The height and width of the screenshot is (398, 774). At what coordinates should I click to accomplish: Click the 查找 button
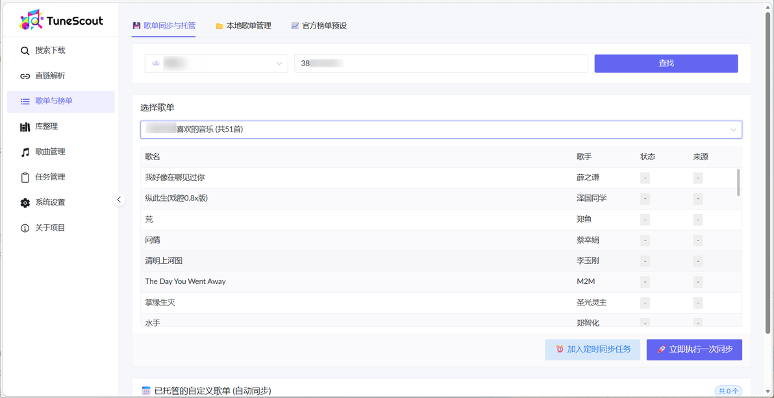click(x=666, y=64)
